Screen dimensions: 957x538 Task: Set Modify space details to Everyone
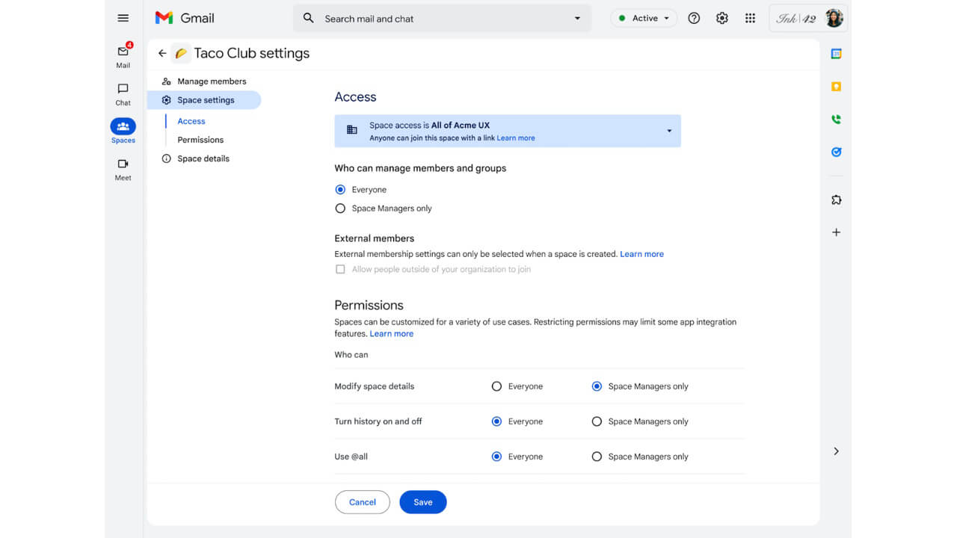point(496,386)
